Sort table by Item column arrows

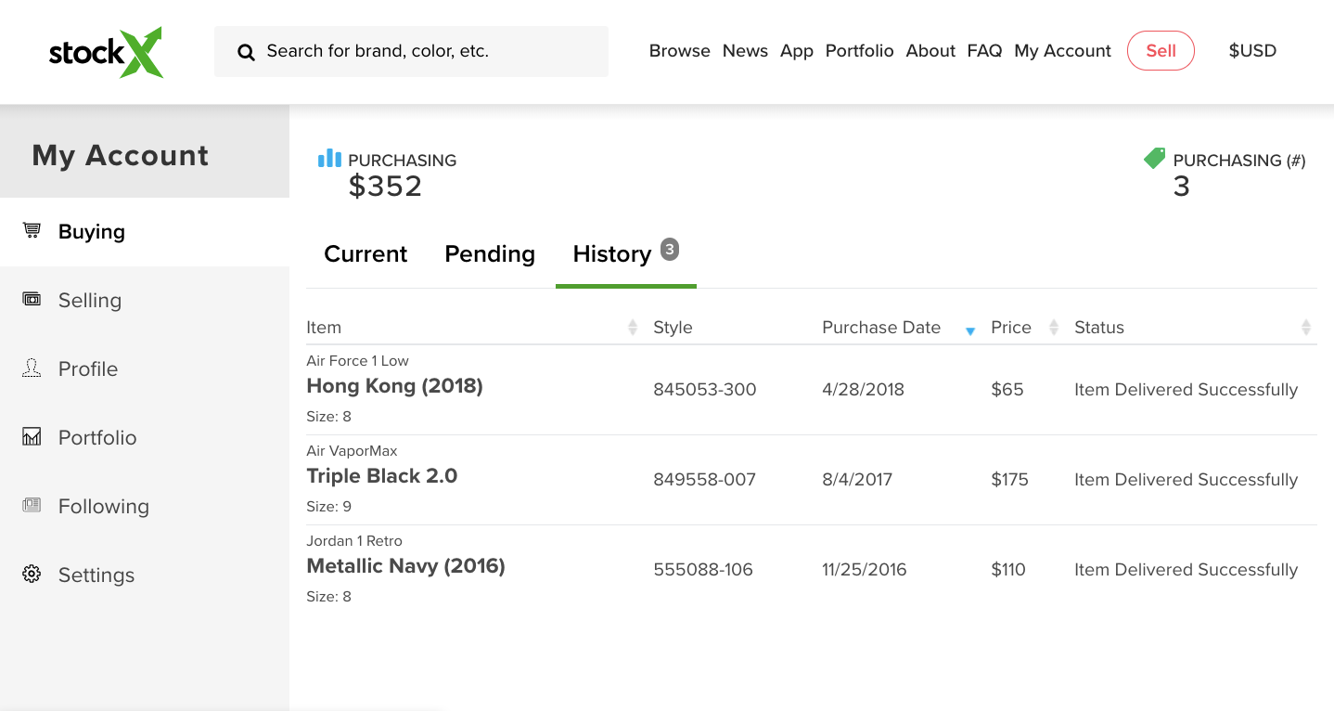click(x=633, y=327)
